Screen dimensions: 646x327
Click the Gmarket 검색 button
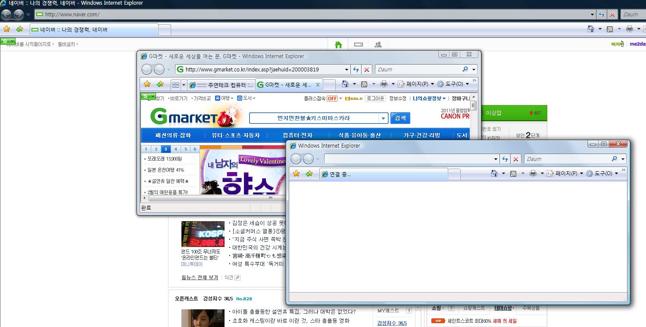pyautogui.click(x=400, y=118)
